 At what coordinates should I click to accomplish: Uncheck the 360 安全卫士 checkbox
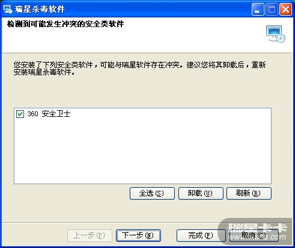20,114
